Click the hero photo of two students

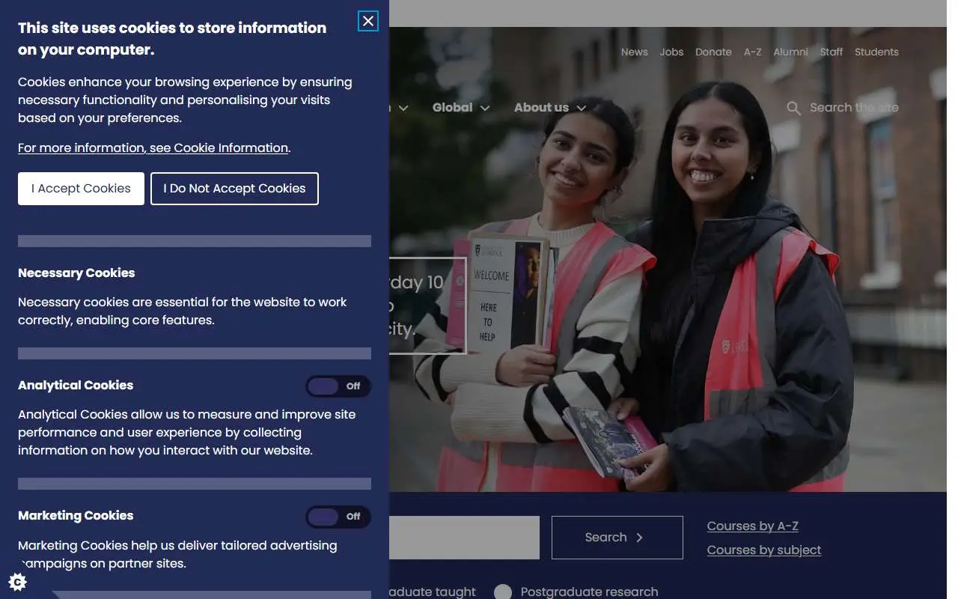click(x=668, y=259)
